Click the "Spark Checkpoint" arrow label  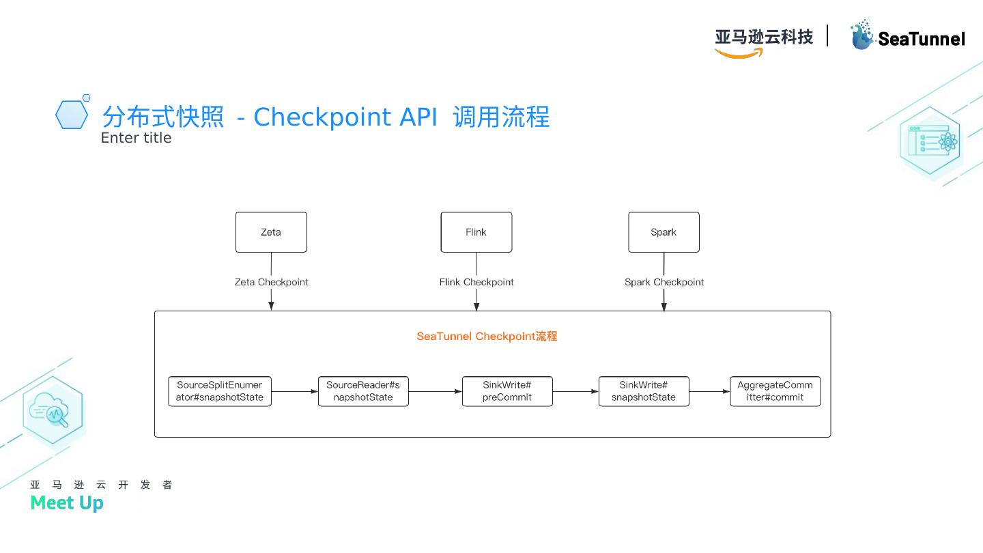point(664,282)
